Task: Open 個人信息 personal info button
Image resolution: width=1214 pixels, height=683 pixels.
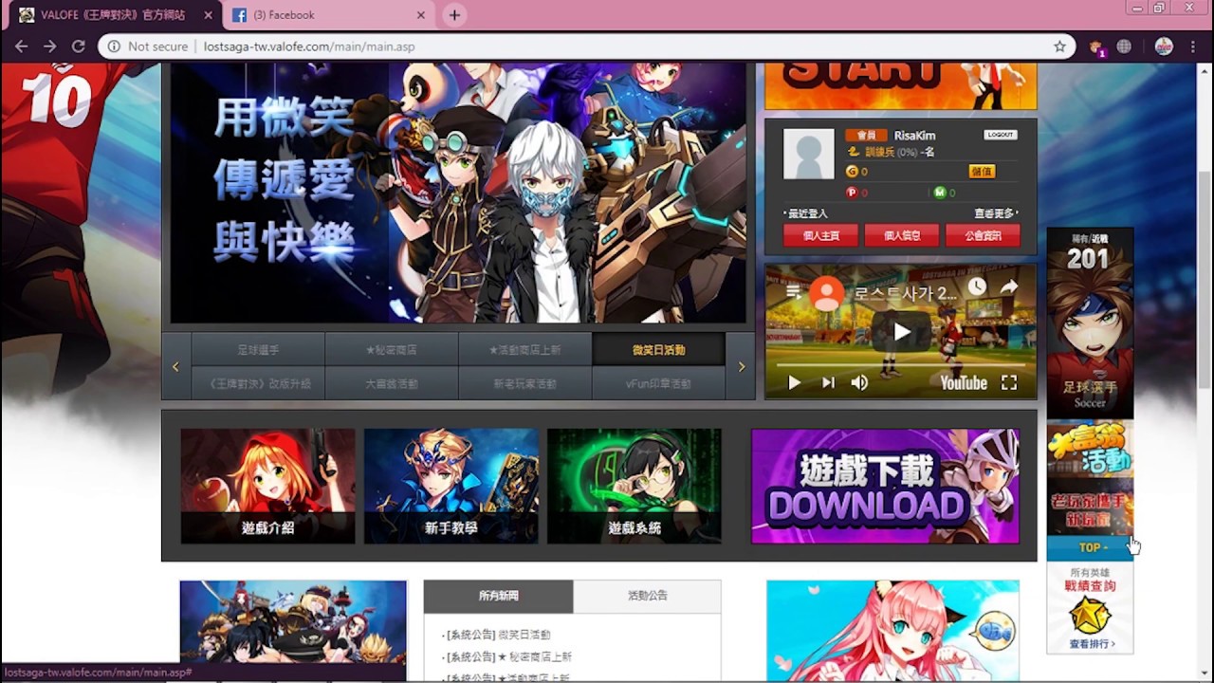Action: pos(901,235)
